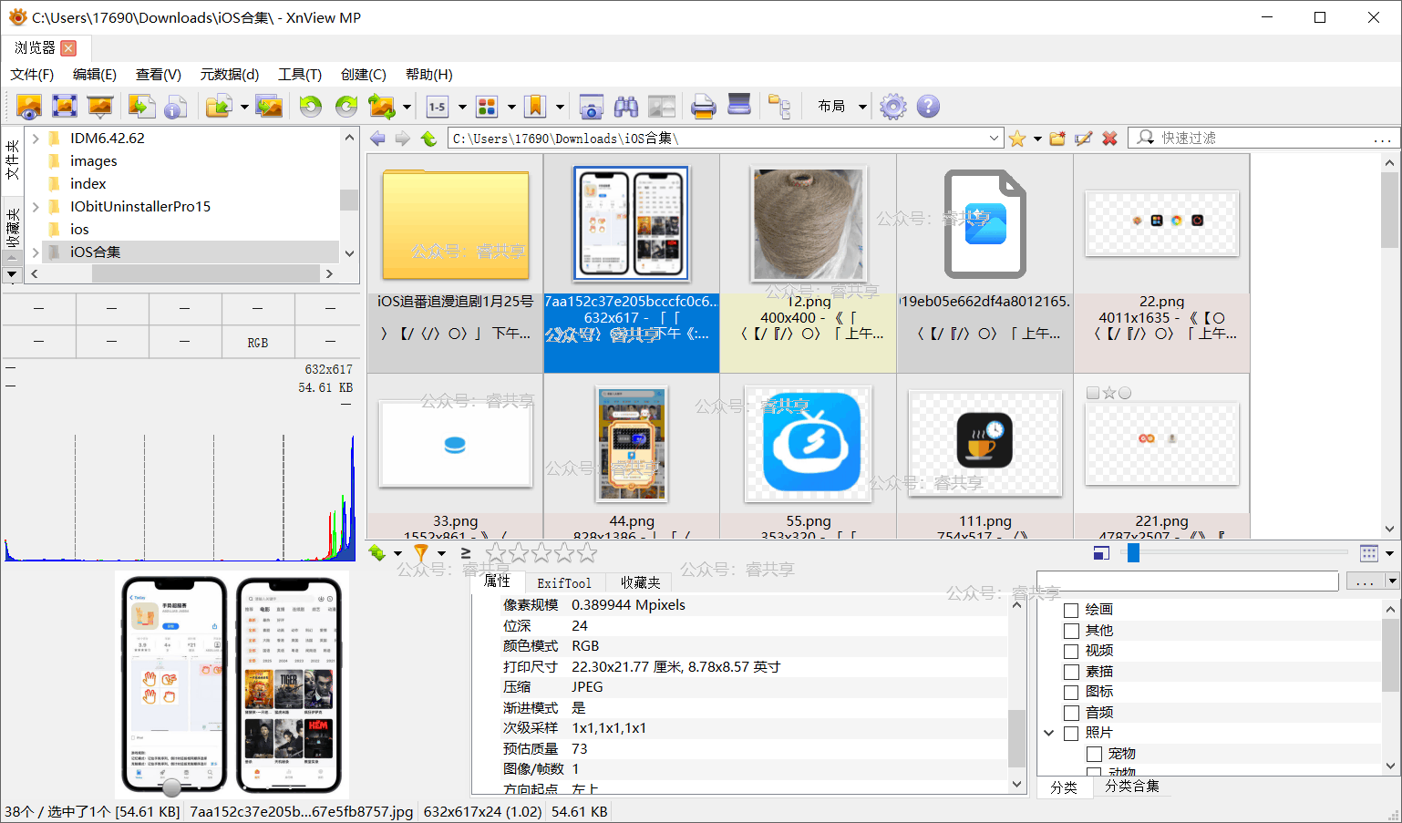The height and width of the screenshot is (823, 1402).
Task: Switch to the ExifTool tab
Action: [x=563, y=582]
